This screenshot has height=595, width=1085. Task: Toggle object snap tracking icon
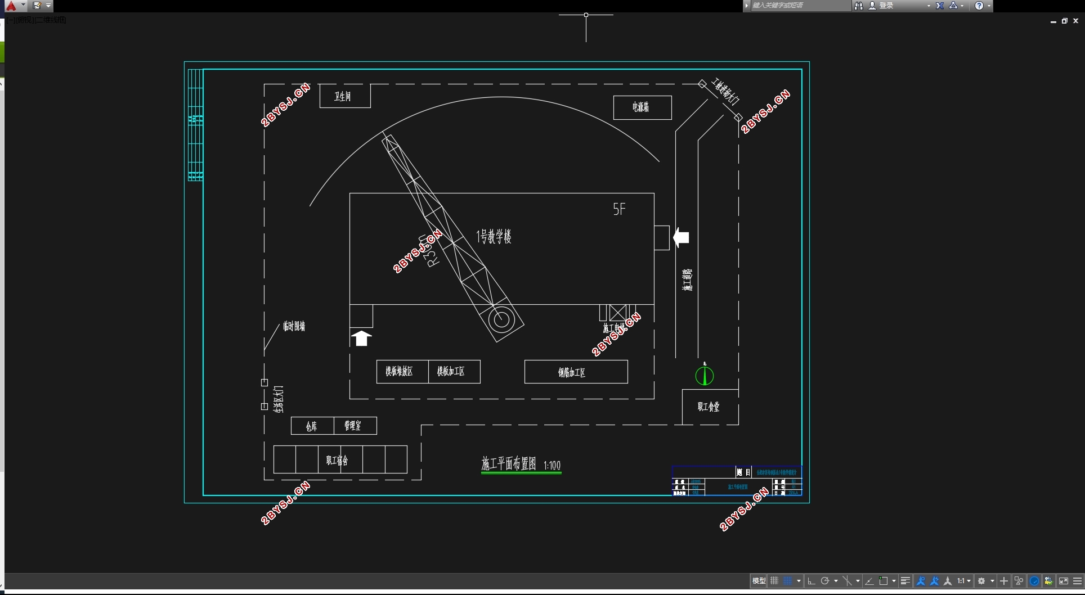pyautogui.click(x=869, y=581)
